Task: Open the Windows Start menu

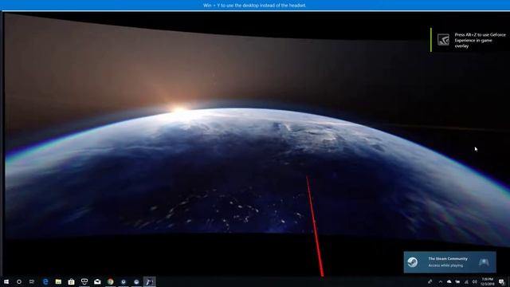Action: click(6, 281)
